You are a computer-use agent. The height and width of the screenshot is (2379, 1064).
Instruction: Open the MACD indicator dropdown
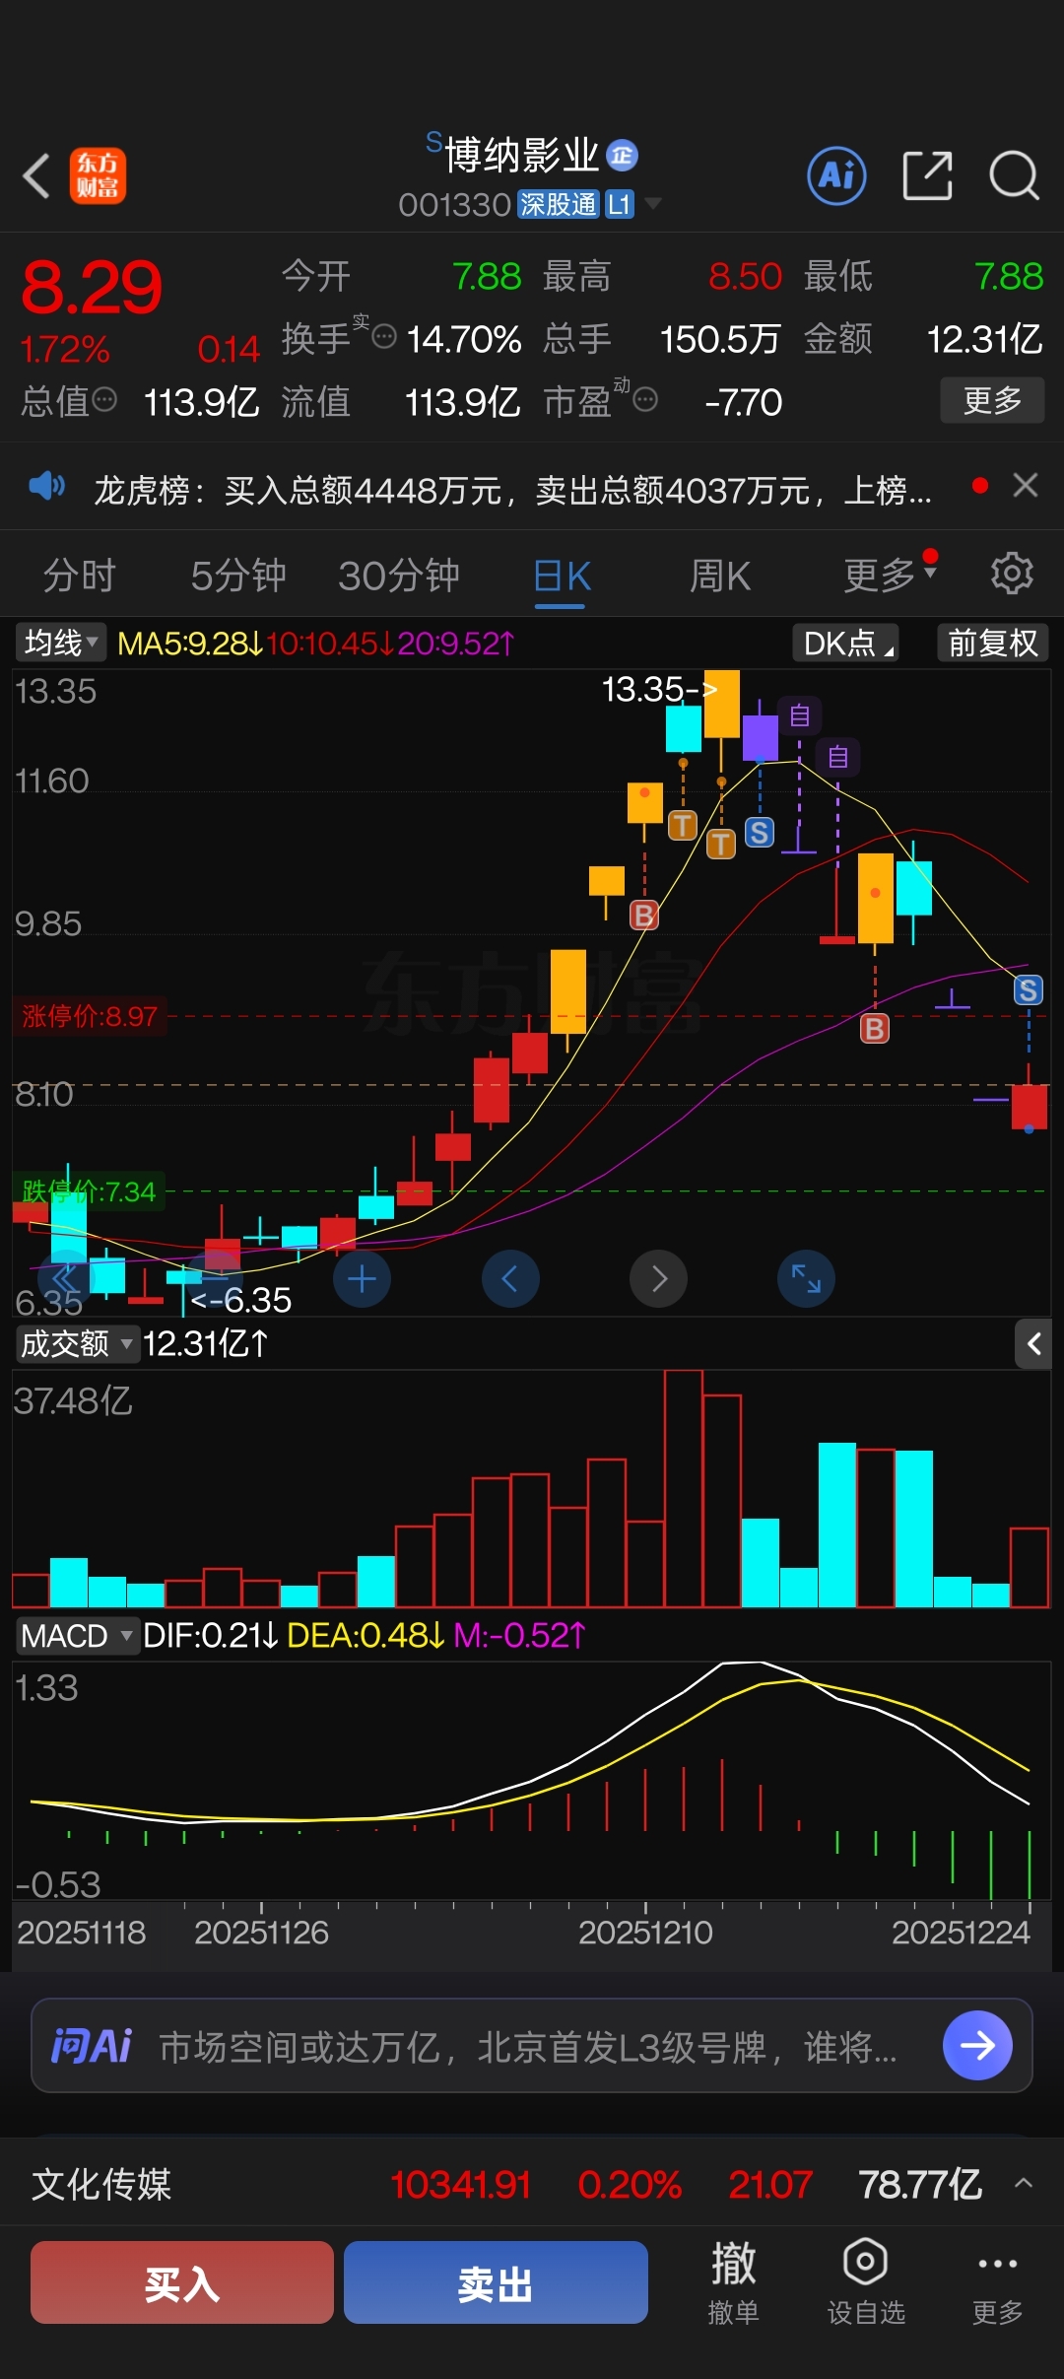tap(78, 1636)
